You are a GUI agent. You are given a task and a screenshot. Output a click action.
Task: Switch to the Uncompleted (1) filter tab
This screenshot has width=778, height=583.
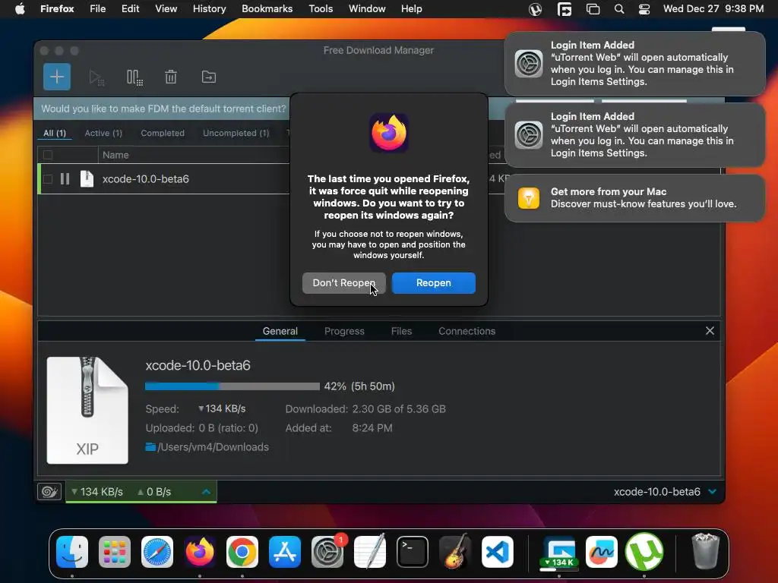pyautogui.click(x=236, y=133)
